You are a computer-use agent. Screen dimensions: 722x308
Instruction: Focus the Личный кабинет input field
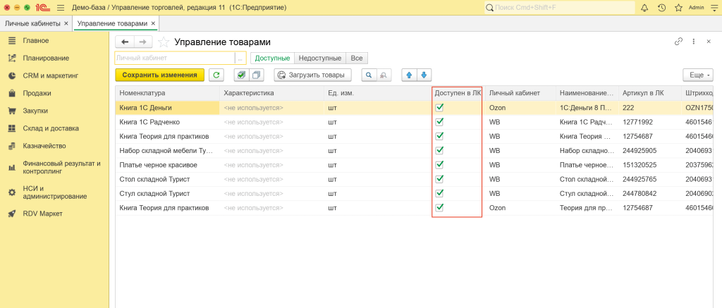click(x=175, y=58)
